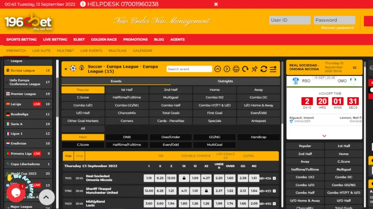Expand the Sheriff Tiraspol row dropdown box
The height and width of the screenshot is (209, 373).
pos(274,191)
